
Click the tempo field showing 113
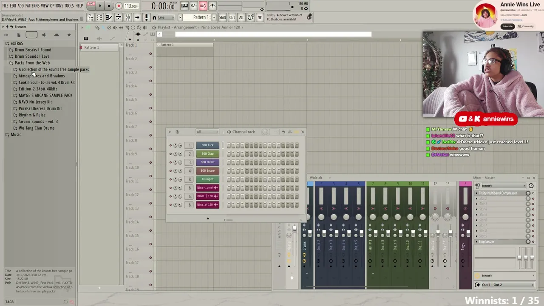131,6
